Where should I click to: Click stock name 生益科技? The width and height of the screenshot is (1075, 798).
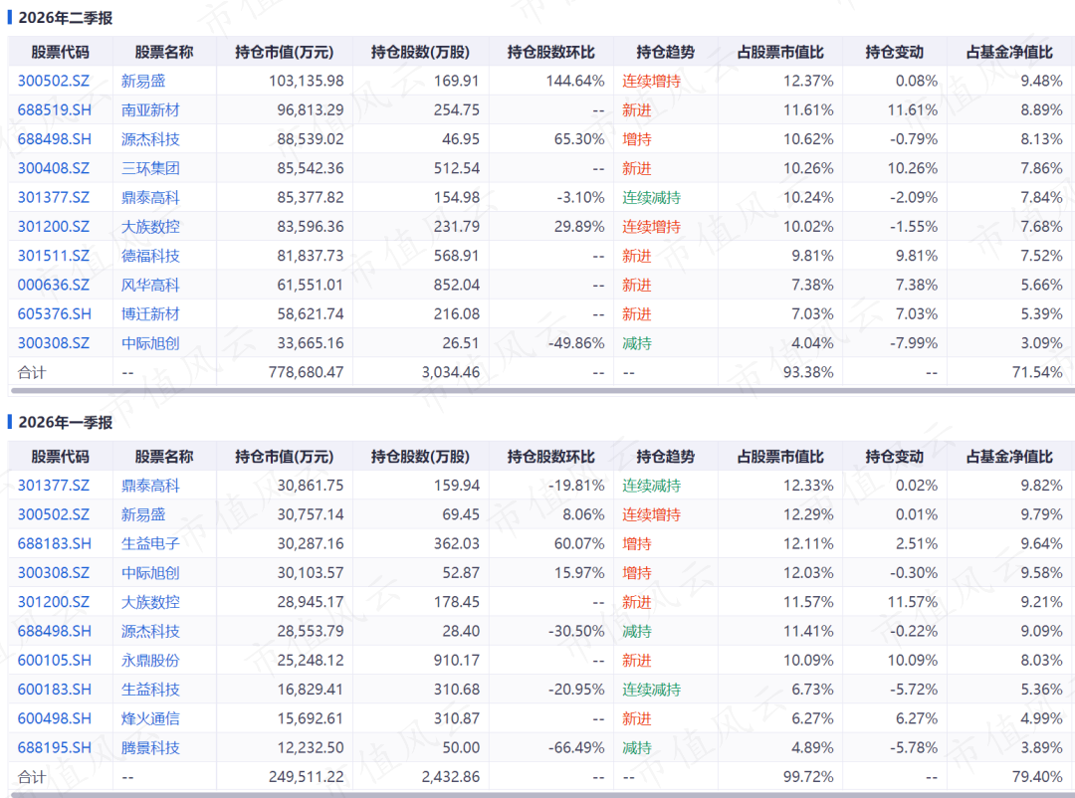150,689
